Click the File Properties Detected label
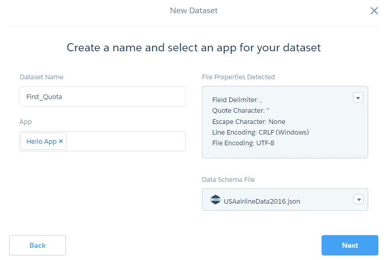The height and width of the screenshot is (260, 386). click(x=238, y=77)
